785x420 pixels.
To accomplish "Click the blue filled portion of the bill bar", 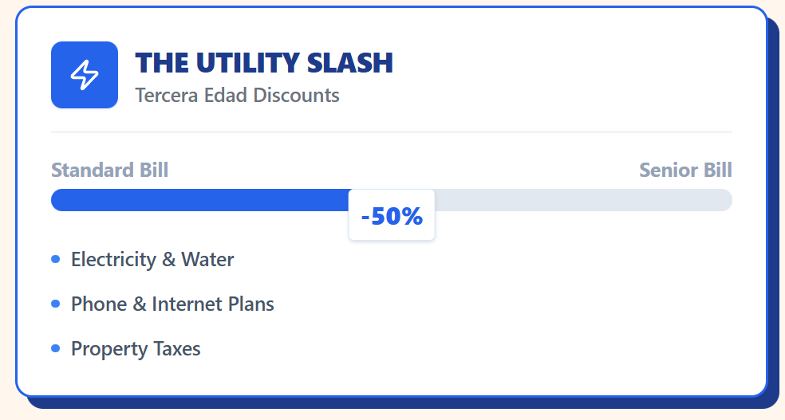I will tap(199, 200).
